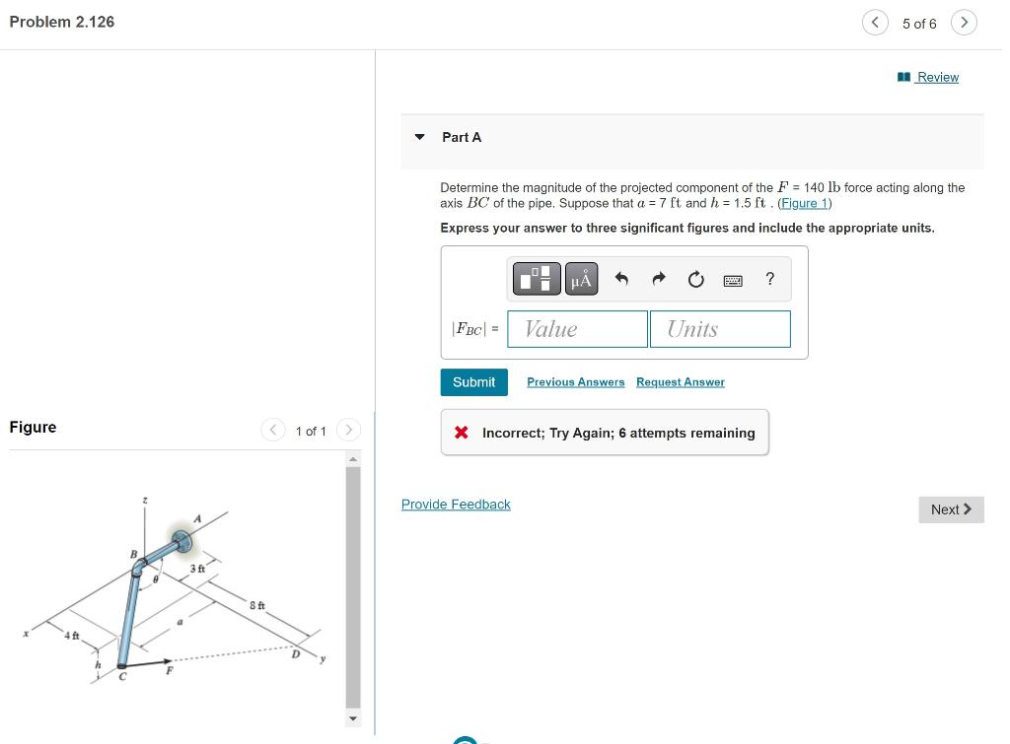Open the keyboard shortcuts icon

[732, 280]
